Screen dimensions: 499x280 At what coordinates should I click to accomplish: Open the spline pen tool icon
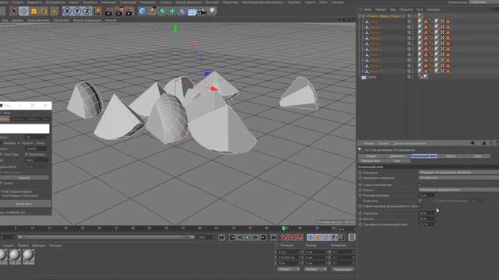[x=153, y=12]
